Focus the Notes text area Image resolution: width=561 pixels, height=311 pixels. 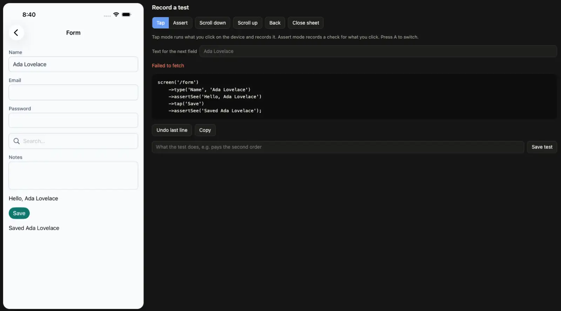click(x=73, y=176)
